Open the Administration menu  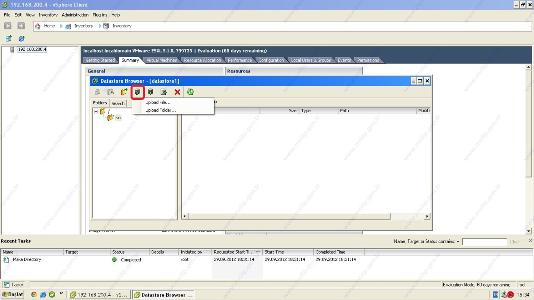coord(75,15)
